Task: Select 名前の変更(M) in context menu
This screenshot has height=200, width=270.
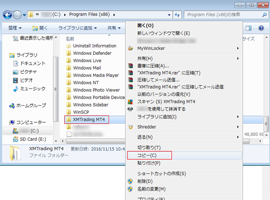Action: [x=152, y=189]
